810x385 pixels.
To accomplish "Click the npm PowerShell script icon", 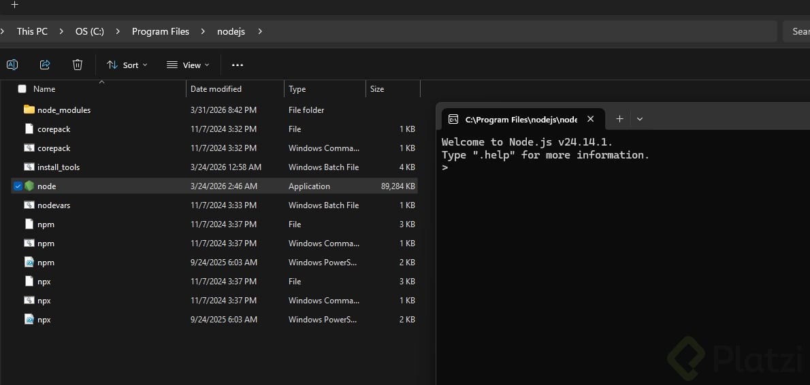I will pyautogui.click(x=29, y=262).
